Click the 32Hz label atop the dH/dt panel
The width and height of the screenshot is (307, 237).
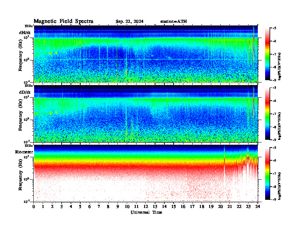coord(29,26)
